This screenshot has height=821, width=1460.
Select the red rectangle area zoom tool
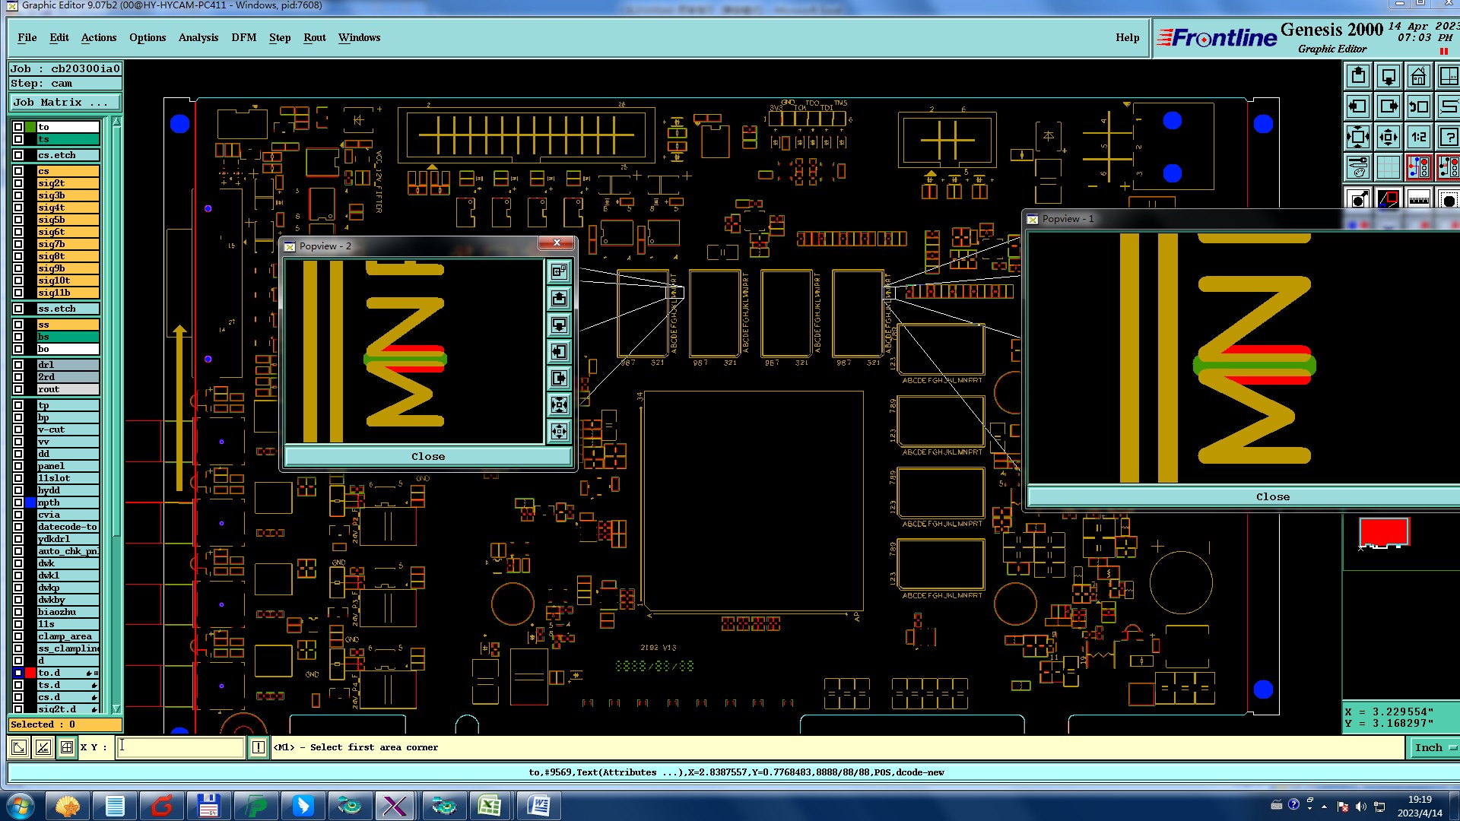pos(1389,198)
